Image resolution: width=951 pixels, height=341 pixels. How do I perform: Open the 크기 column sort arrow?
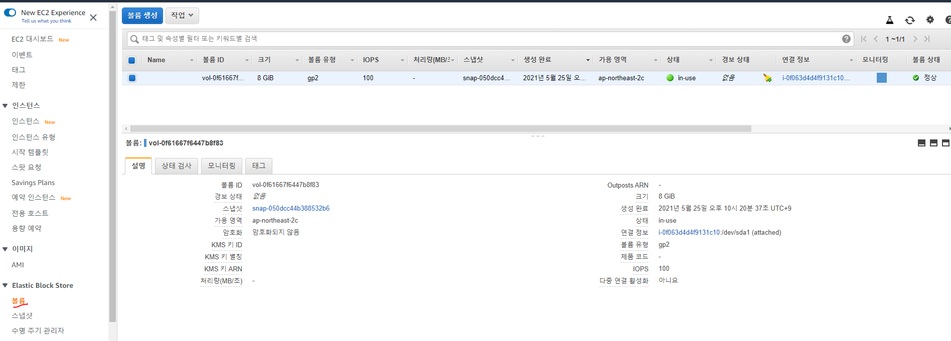tap(297, 60)
